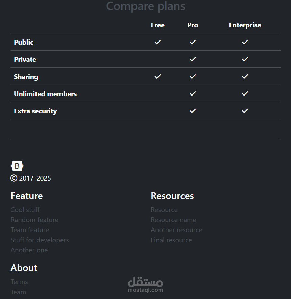
Task: Select the Enterprise column header
Action: [x=245, y=25]
